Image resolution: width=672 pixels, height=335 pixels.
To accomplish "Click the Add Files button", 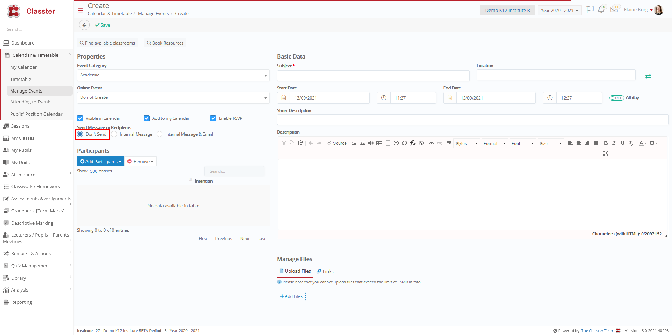I will (x=291, y=296).
